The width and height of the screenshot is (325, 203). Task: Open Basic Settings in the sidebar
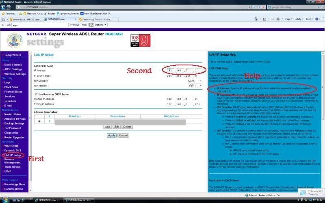(x=13, y=65)
